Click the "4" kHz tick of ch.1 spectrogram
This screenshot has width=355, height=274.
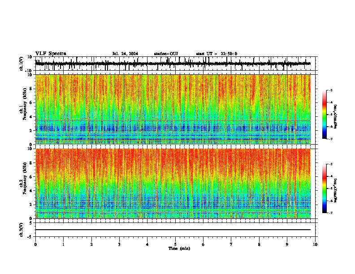[31, 117]
